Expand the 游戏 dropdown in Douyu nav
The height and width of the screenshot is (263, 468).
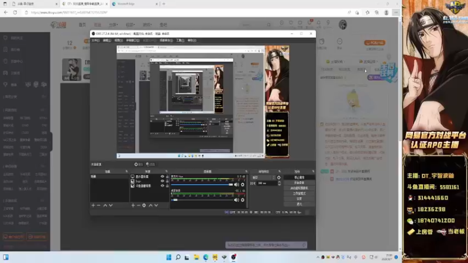pos(147,25)
